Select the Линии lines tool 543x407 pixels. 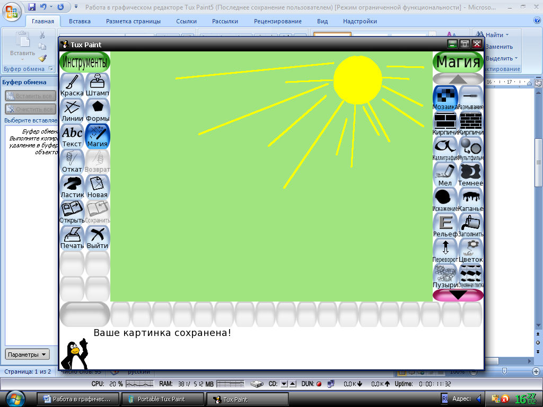click(72, 111)
